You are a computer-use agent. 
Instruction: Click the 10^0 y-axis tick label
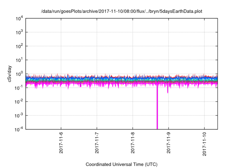pyautogui.click(x=20, y=73)
